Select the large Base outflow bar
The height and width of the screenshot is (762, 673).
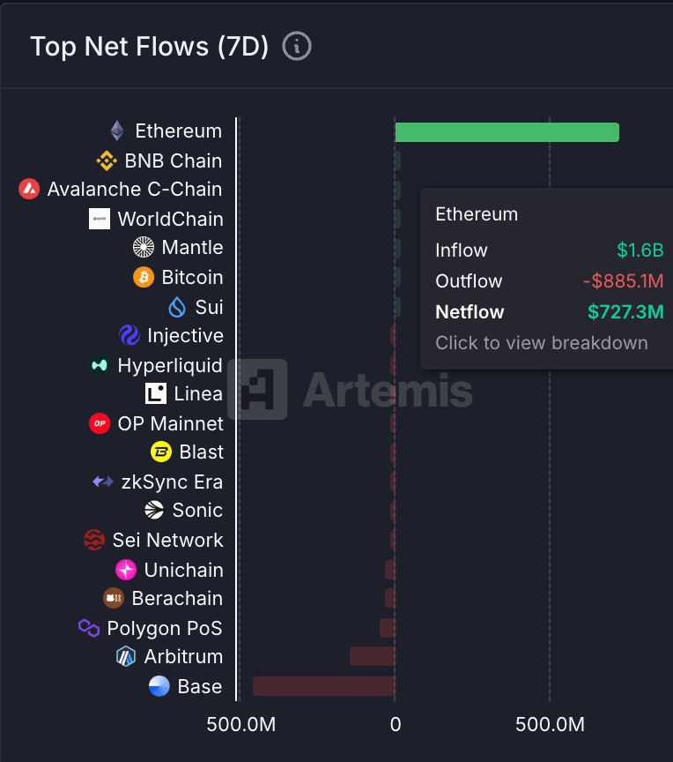pyautogui.click(x=323, y=685)
